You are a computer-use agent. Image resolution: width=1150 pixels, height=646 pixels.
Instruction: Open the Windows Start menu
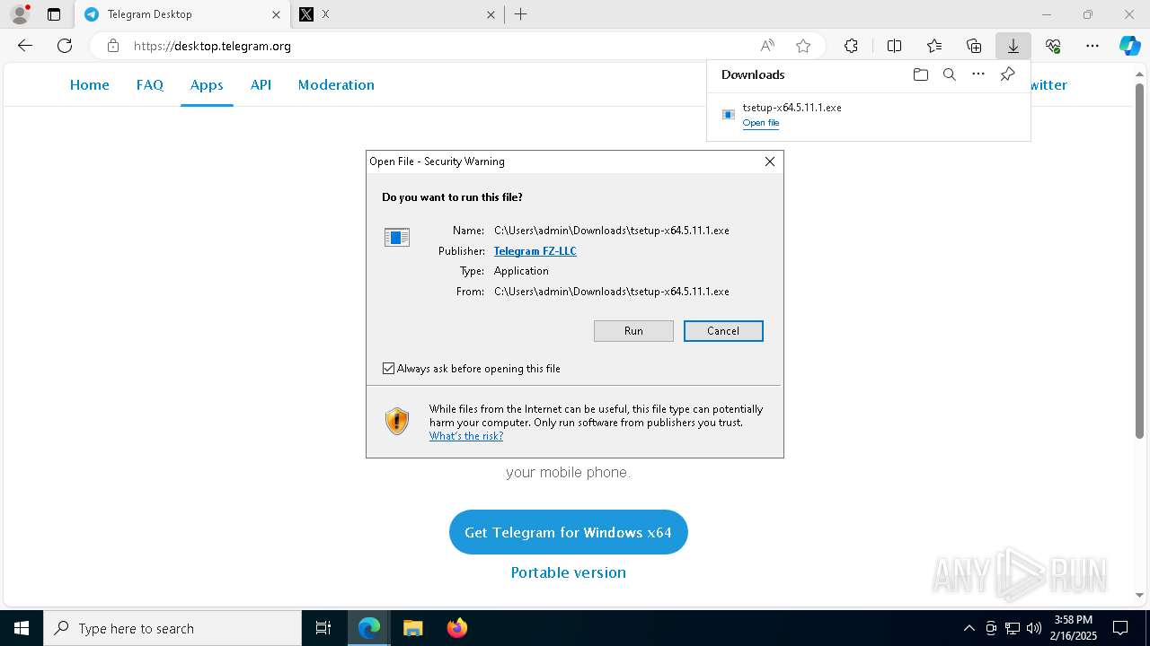coord(22,628)
